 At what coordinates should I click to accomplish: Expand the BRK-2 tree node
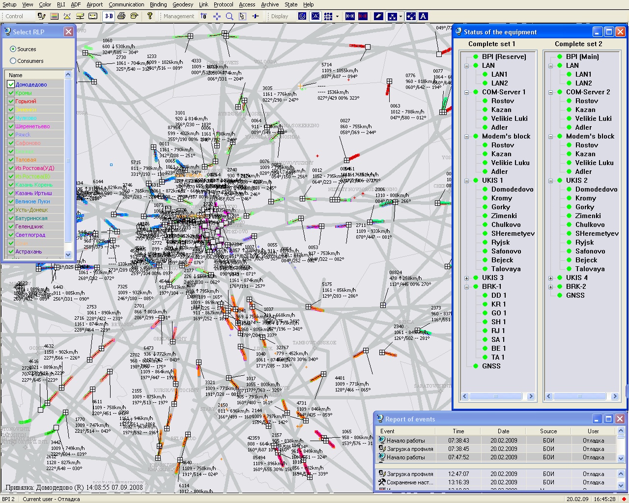(550, 286)
